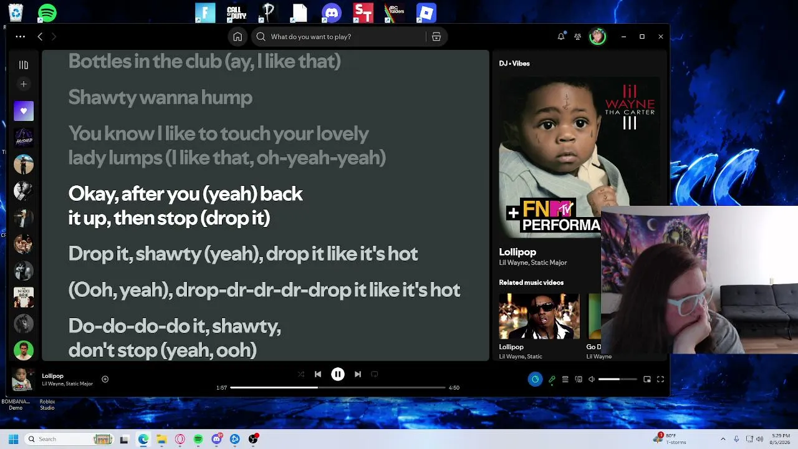Screen dimensions: 798x449
Task: Open Fortnite desktop shortcut
Action: [x=205, y=12]
